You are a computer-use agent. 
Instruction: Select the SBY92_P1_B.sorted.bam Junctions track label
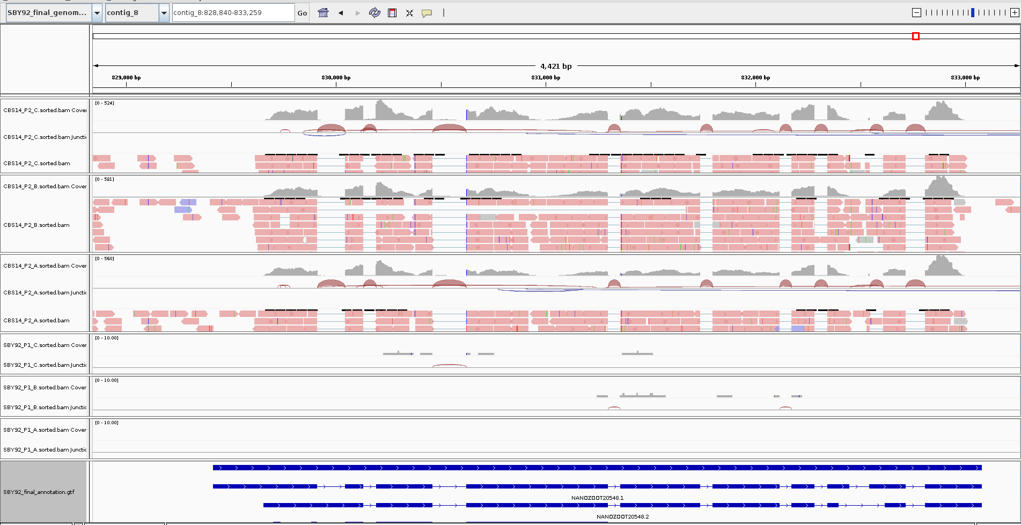point(45,408)
